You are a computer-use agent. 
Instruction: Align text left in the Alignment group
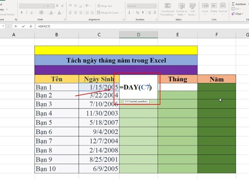pyautogui.click(x=71, y=12)
